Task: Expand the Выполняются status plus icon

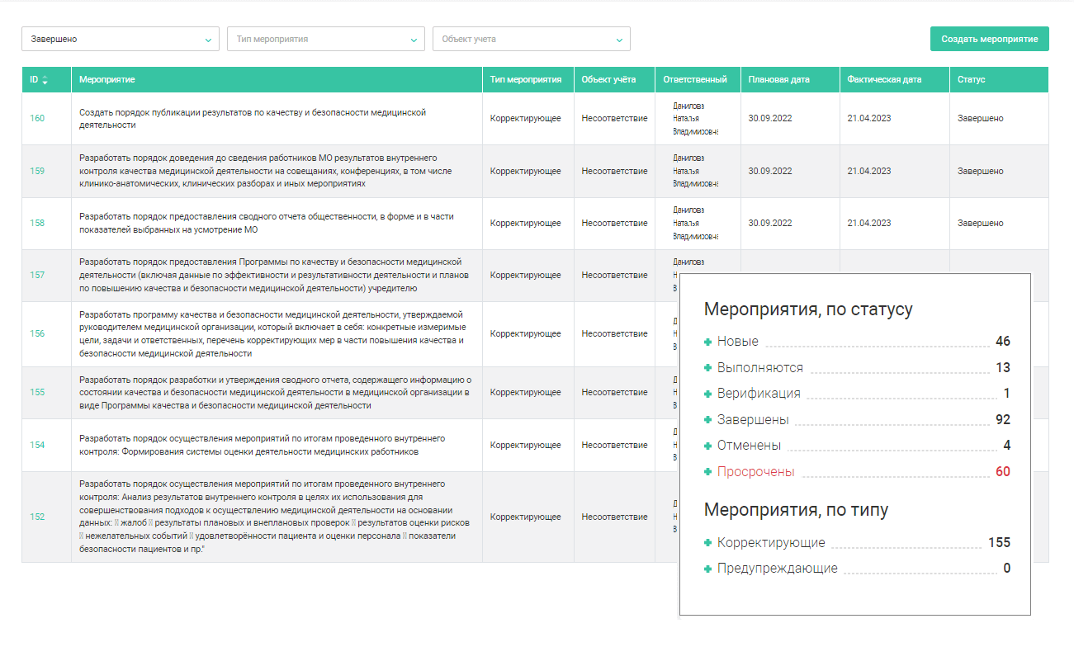Action: click(707, 368)
